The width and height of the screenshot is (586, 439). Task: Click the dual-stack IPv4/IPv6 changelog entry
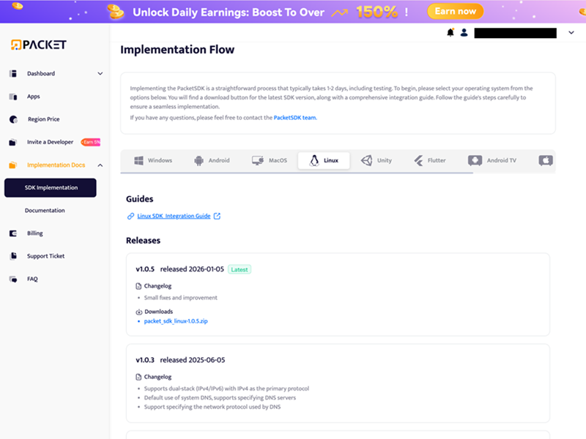pos(226,389)
